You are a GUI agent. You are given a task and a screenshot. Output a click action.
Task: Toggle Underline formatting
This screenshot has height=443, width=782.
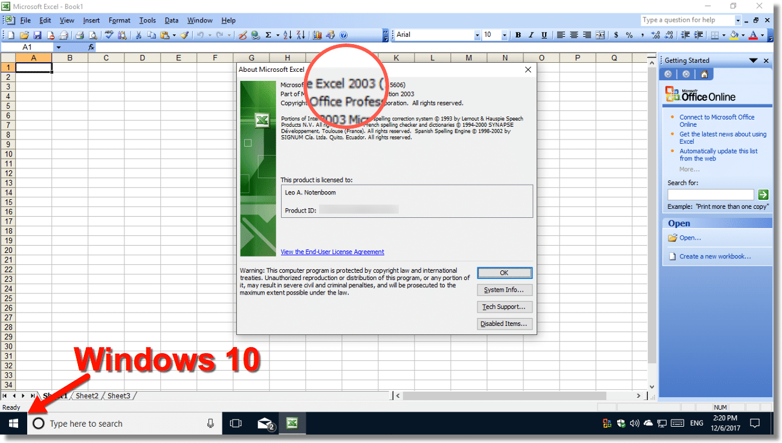(x=544, y=35)
